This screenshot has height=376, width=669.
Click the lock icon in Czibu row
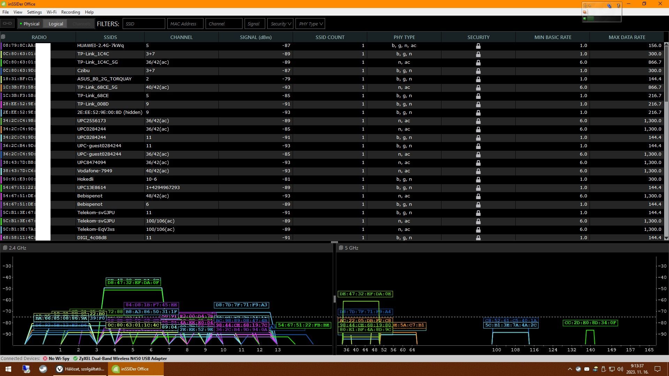478,71
